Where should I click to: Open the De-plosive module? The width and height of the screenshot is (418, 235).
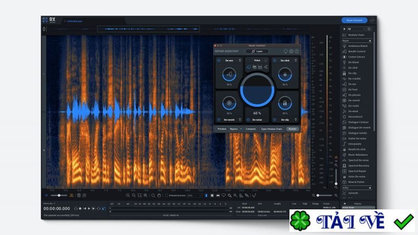[352, 95]
